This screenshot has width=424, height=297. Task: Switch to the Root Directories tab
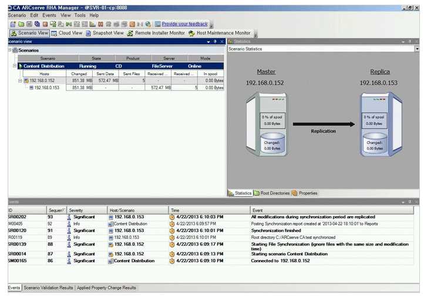pos(272,193)
